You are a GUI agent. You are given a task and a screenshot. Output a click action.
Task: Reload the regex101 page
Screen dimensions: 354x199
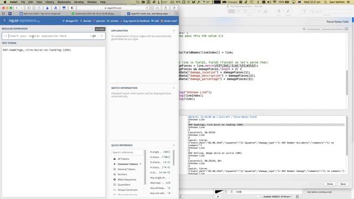[147, 8]
